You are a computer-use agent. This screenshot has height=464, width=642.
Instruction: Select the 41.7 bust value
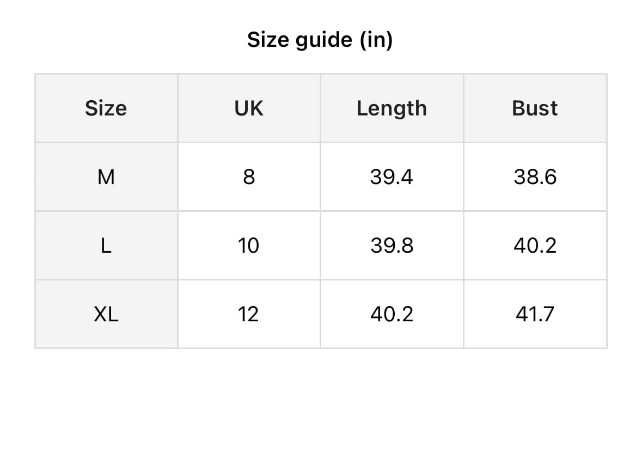click(535, 314)
